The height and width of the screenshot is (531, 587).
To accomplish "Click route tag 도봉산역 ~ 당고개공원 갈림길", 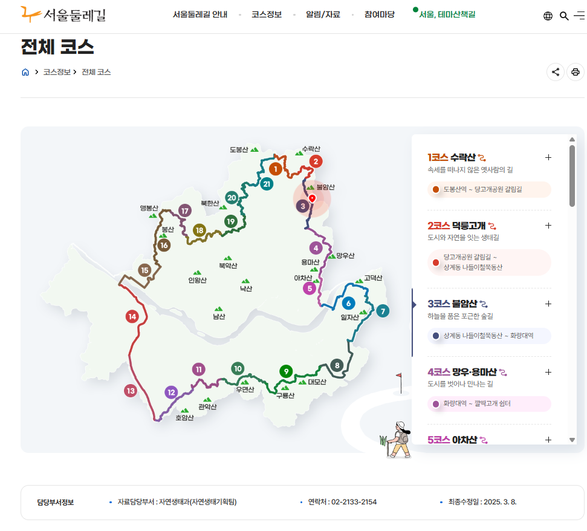I will (x=489, y=189).
